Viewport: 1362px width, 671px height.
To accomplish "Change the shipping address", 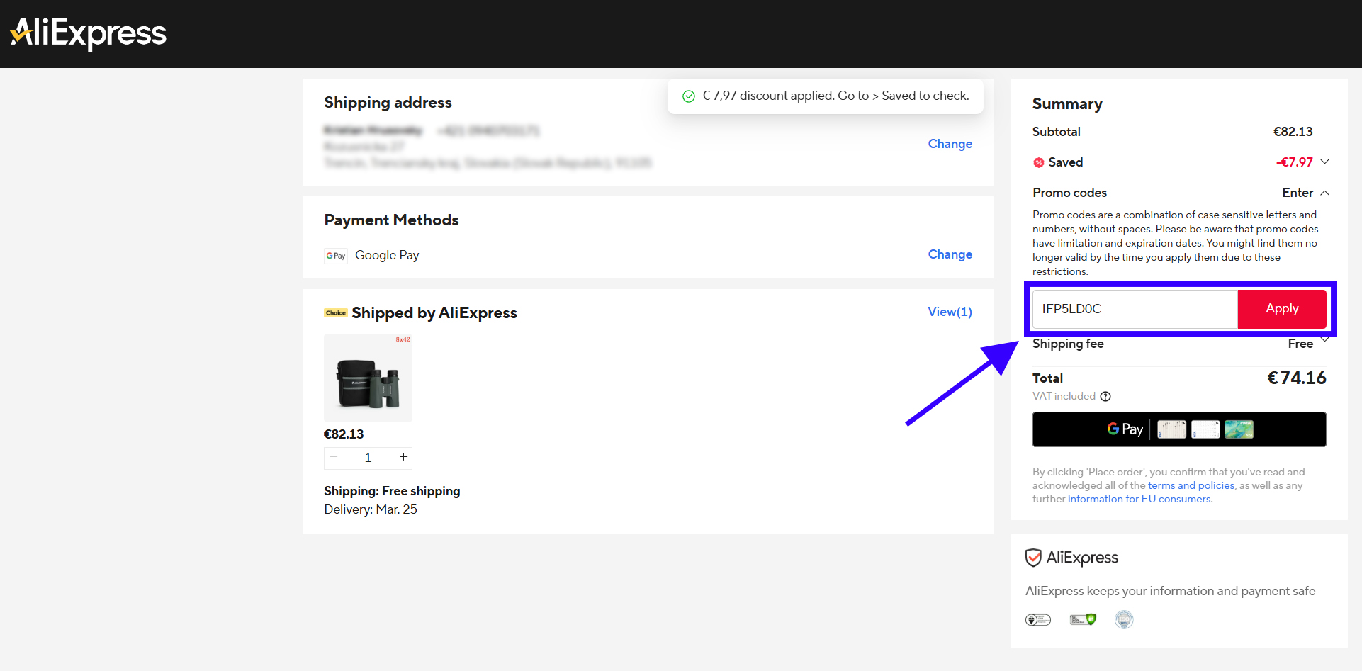I will pos(950,144).
